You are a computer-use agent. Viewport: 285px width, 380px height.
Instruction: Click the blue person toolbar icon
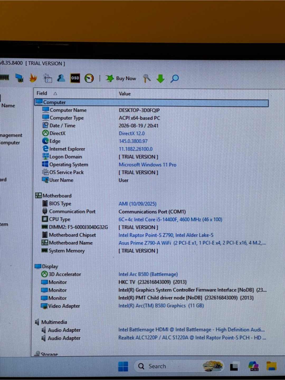[x=61, y=78]
